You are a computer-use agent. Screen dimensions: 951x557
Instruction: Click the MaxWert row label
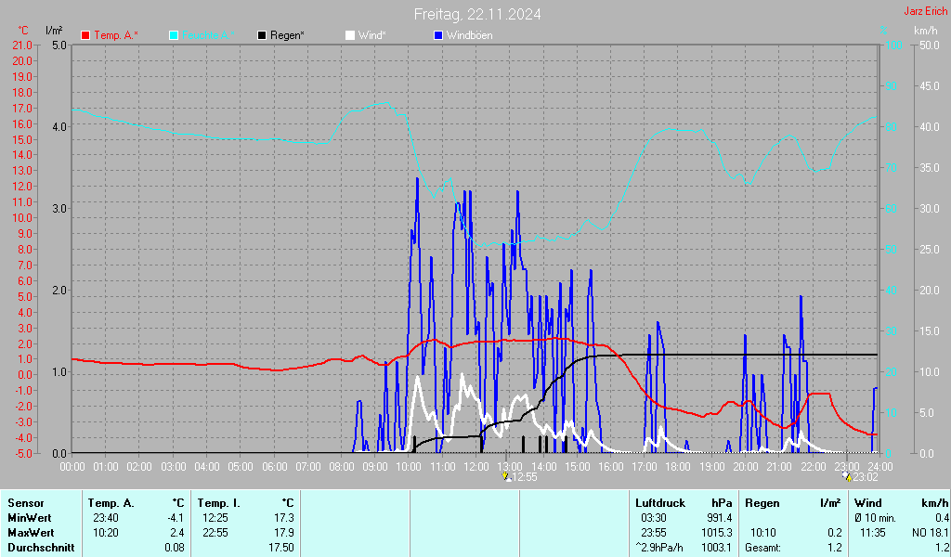pyautogui.click(x=31, y=533)
